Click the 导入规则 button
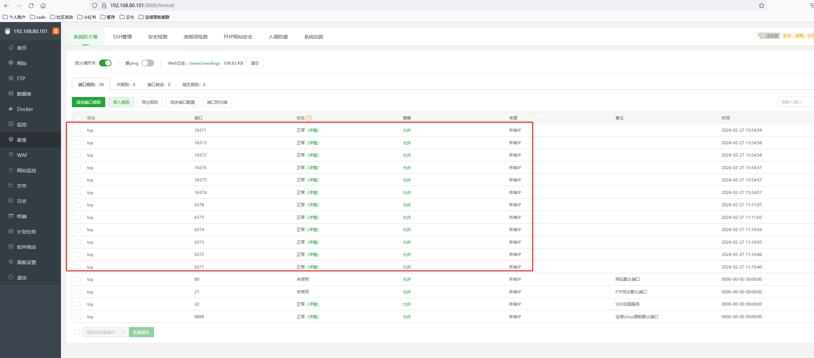Image resolution: width=814 pixels, height=358 pixels. coord(121,102)
